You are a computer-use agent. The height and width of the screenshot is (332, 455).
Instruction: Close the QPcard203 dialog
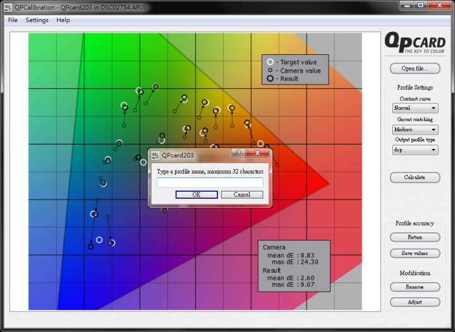click(257, 153)
